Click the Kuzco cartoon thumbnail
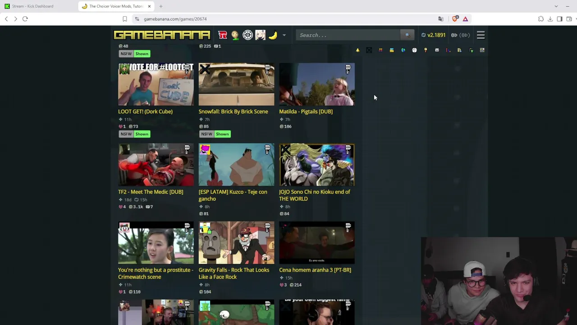 [236, 165]
